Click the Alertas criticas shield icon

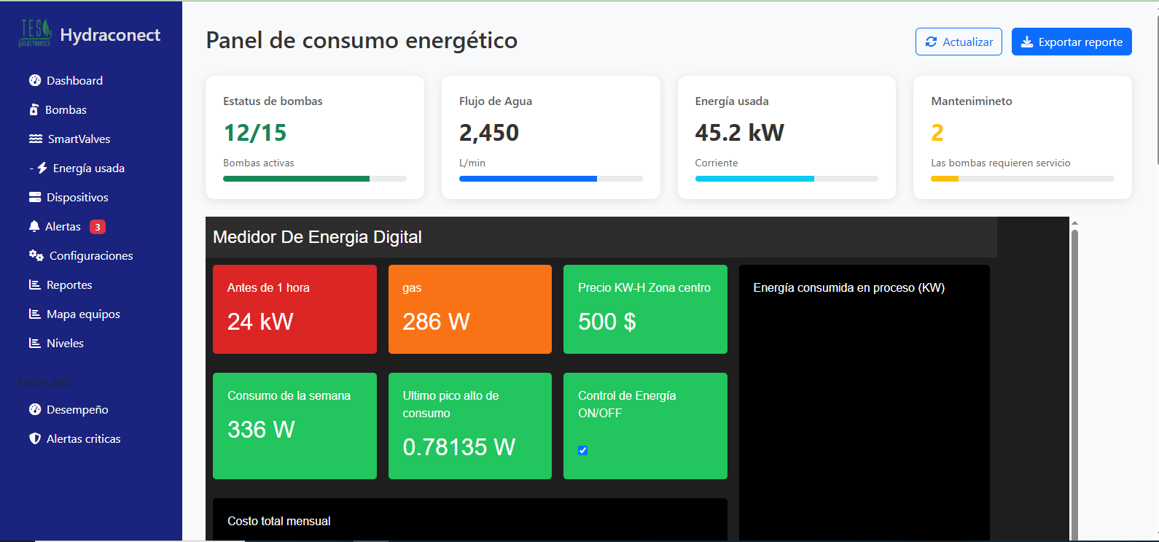35,438
